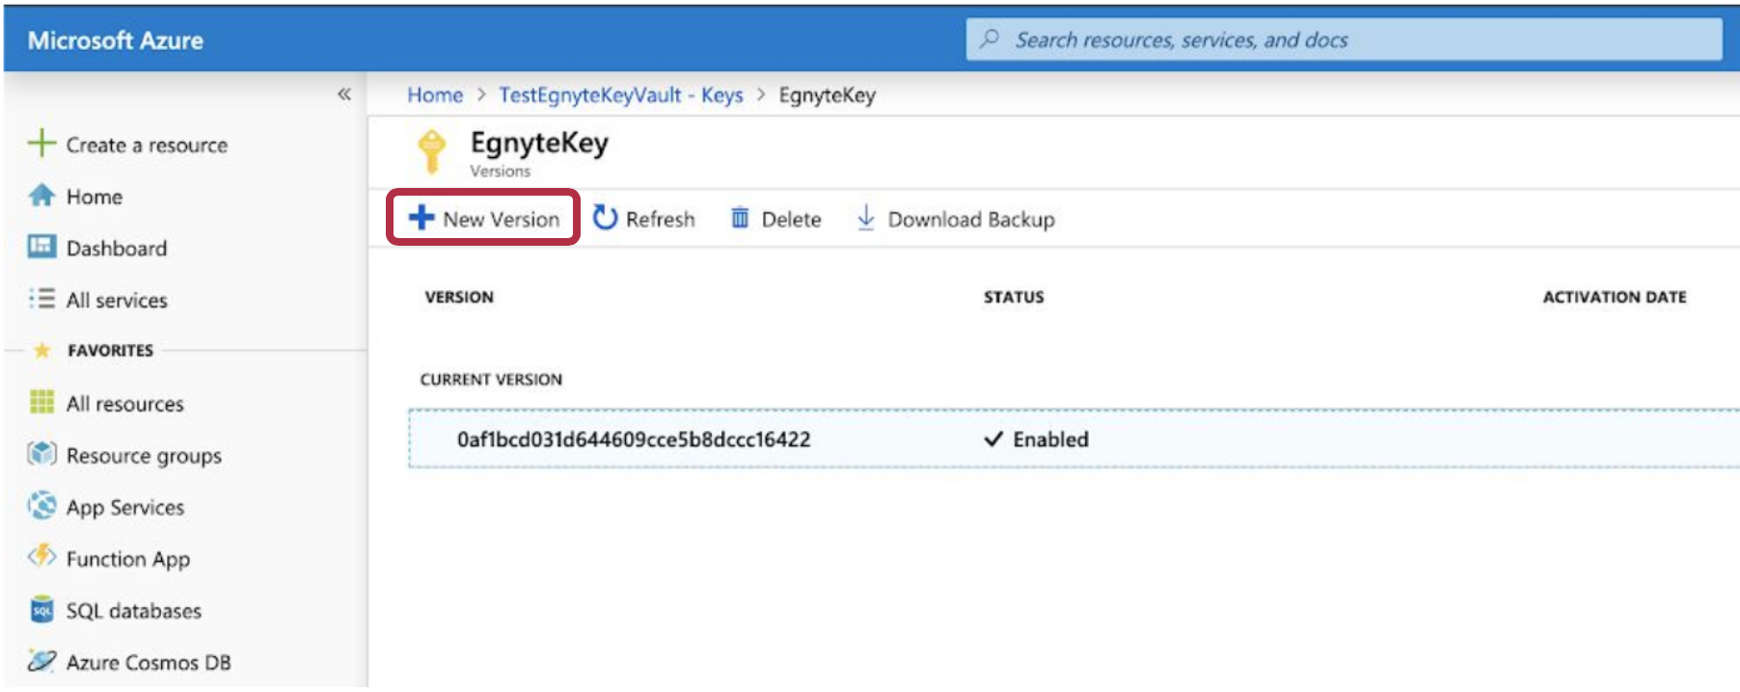This screenshot has height=692, width=1740.
Task: Click the Dashboard icon
Action: (41, 247)
